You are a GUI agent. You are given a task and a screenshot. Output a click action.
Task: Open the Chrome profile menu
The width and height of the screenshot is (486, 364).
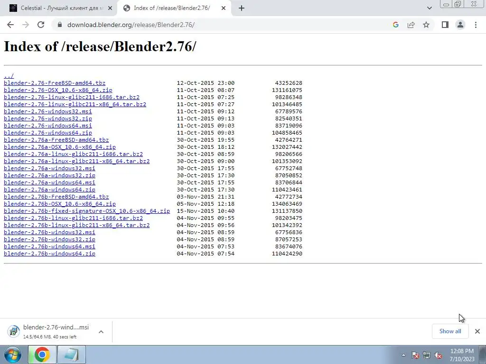460,25
